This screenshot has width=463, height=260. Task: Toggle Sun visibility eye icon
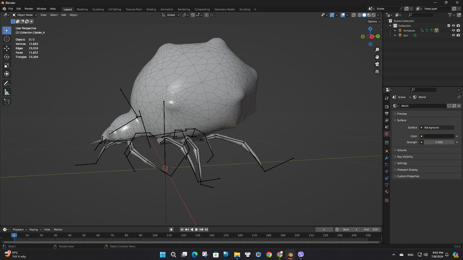coord(453,35)
